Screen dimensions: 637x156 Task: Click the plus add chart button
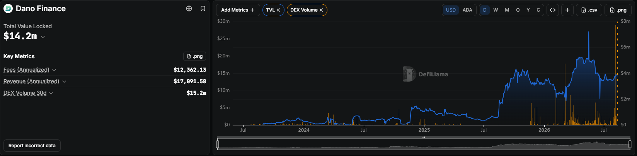click(x=567, y=10)
